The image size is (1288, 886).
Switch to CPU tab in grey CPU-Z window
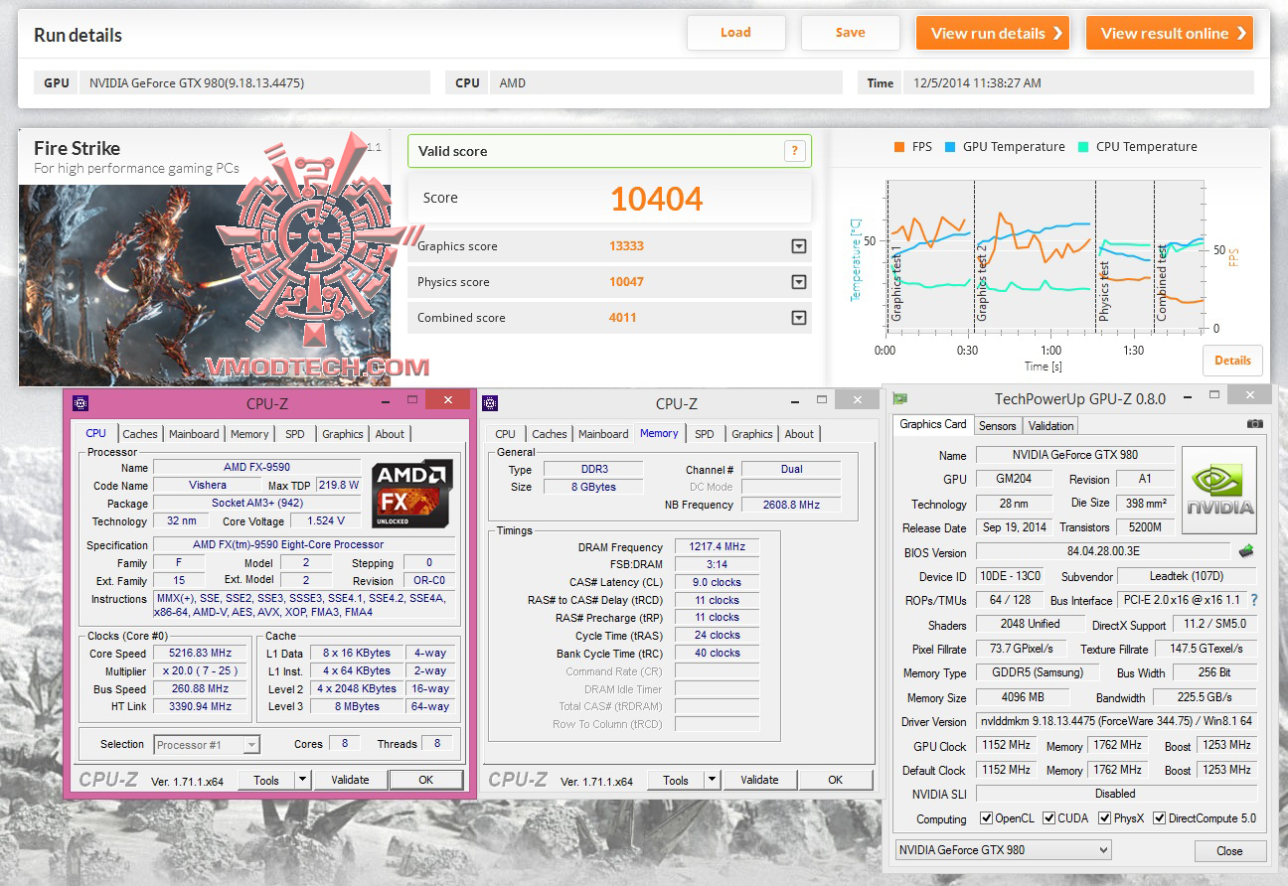(505, 434)
